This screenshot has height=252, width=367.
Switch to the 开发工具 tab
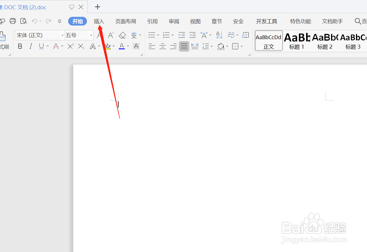coord(267,21)
